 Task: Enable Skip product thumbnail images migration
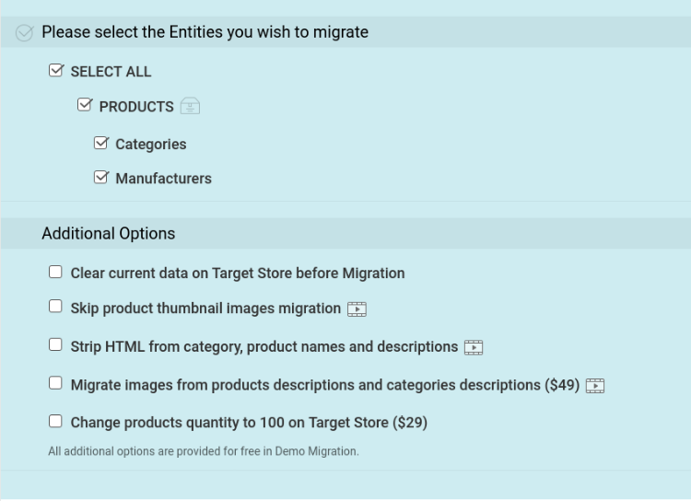coord(55,306)
